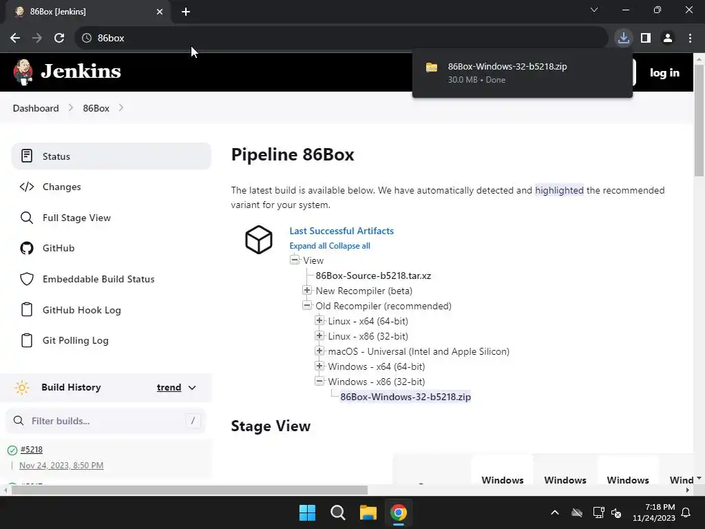Click the package cube artifacts icon
This screenshot has height=529, width=705.
point(259,239)
